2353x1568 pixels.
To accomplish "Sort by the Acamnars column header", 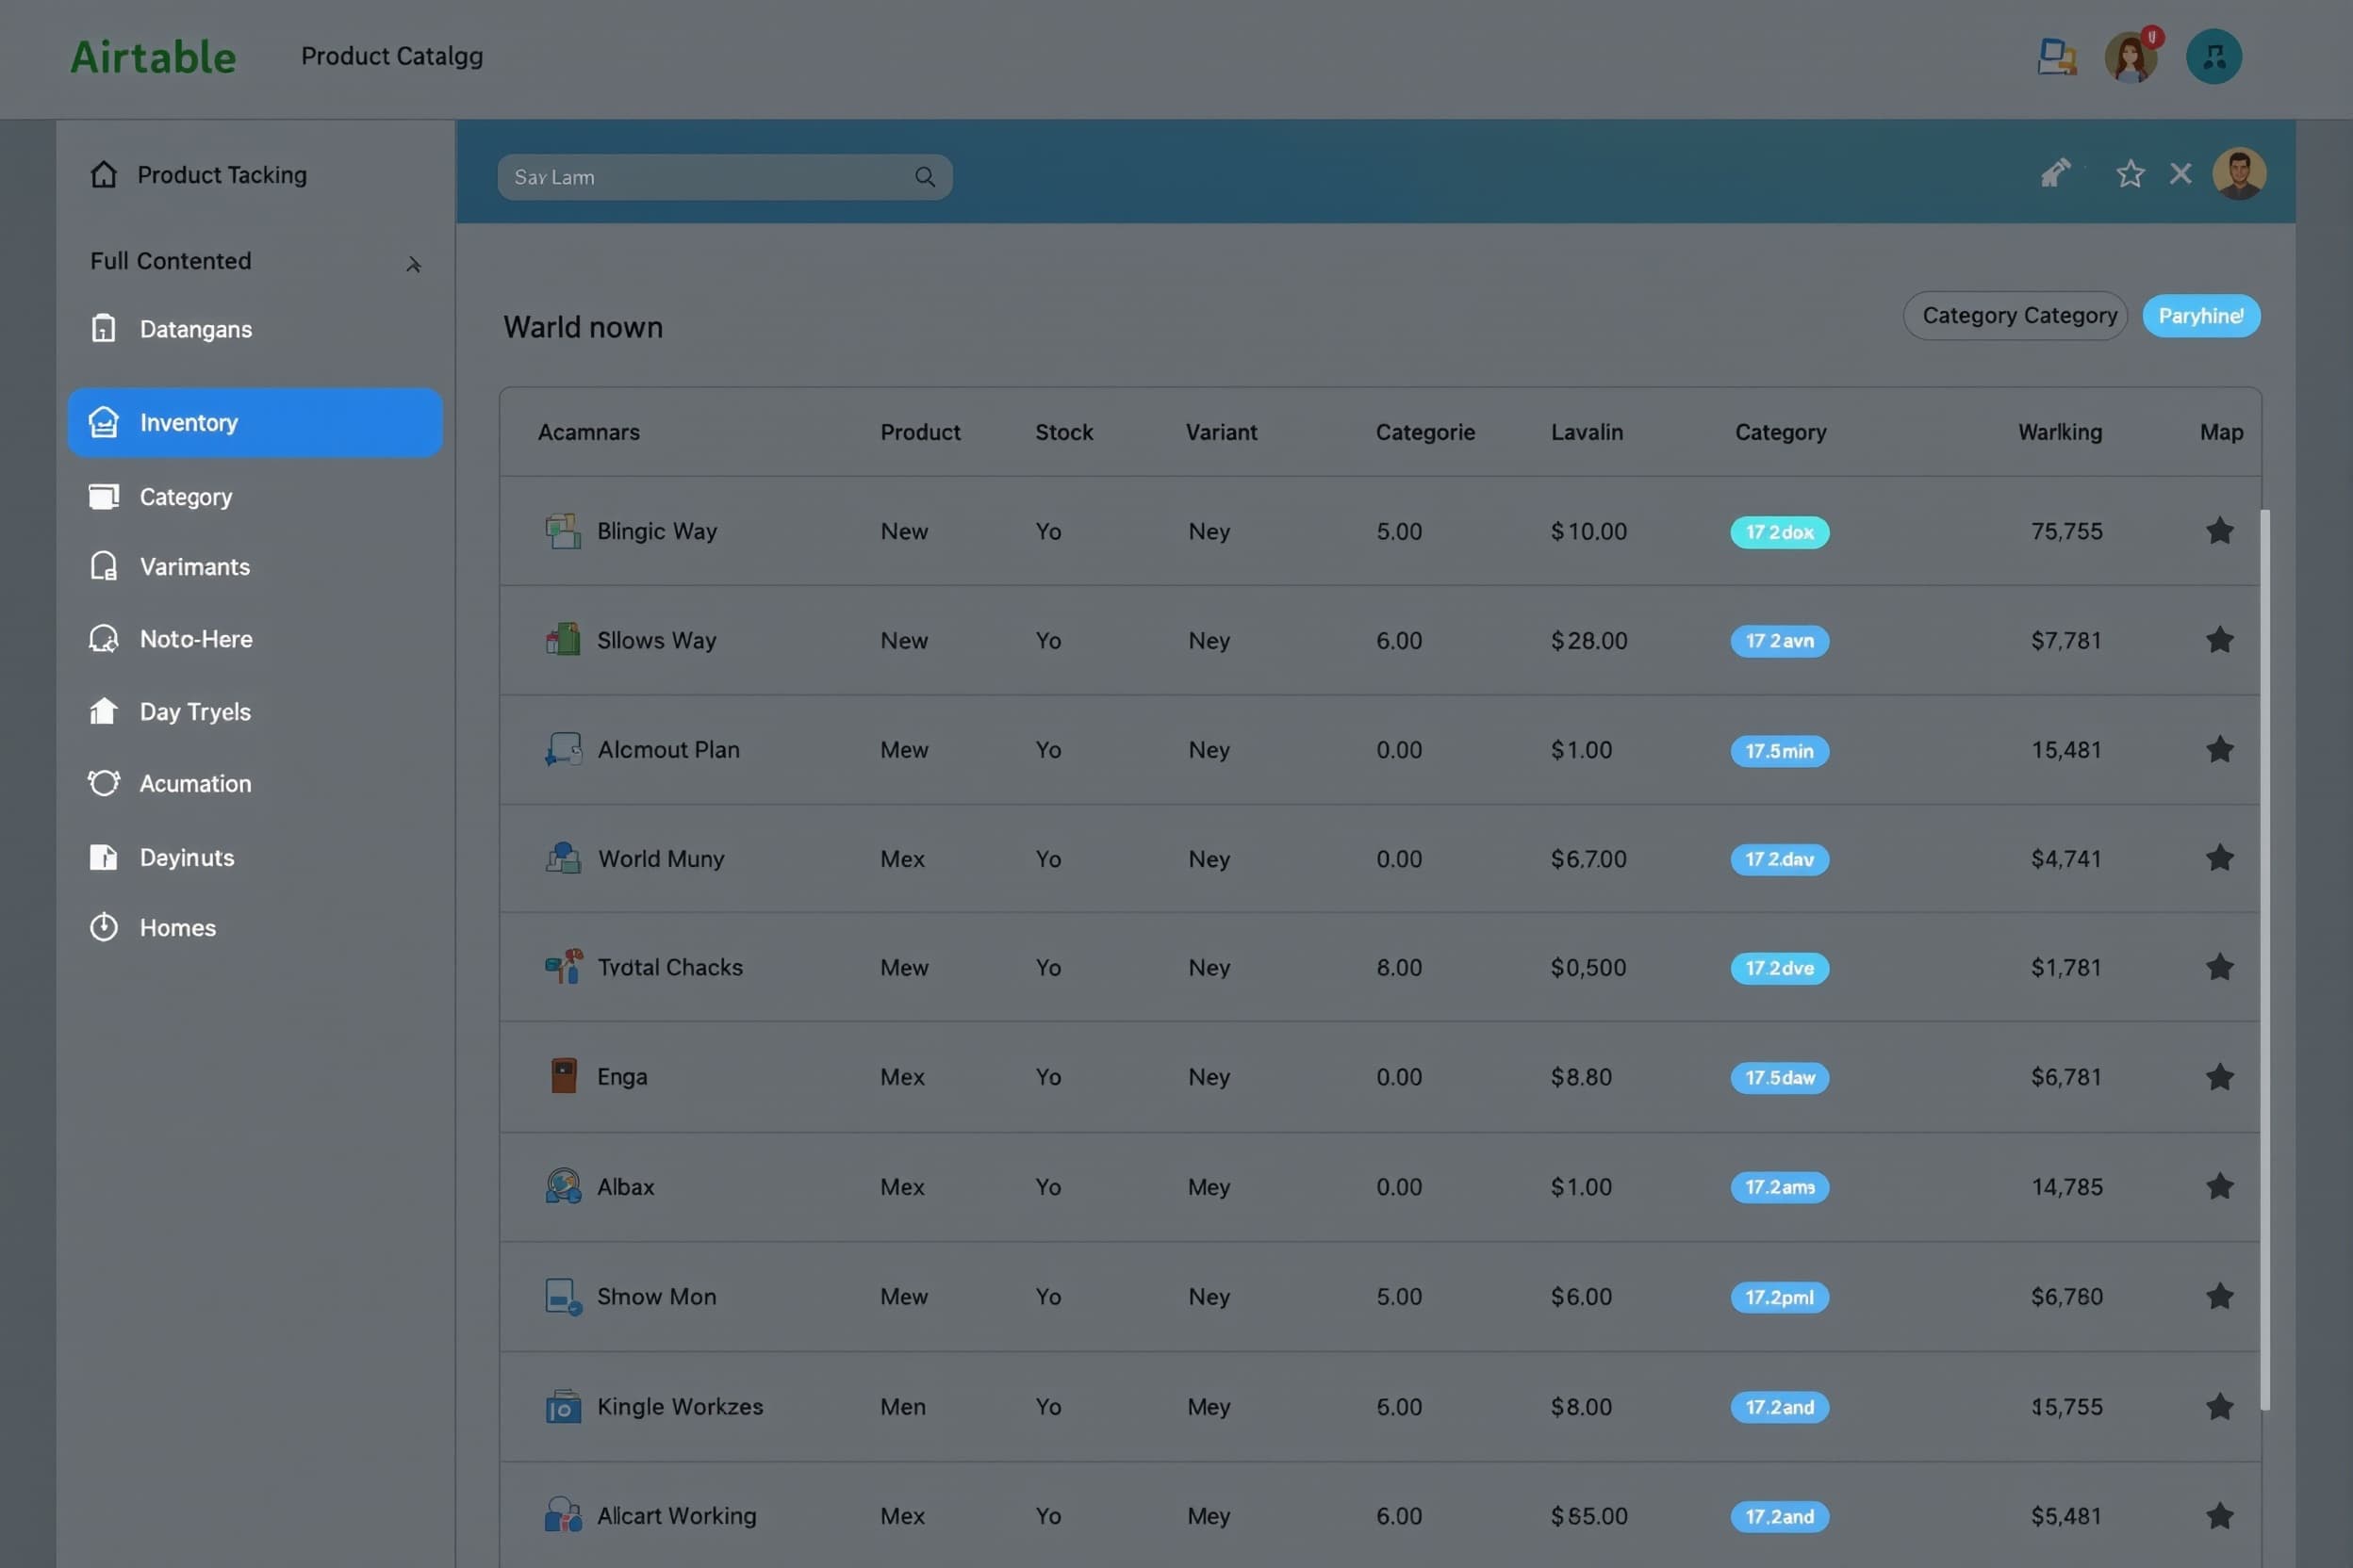I will (x=589, y=432).
